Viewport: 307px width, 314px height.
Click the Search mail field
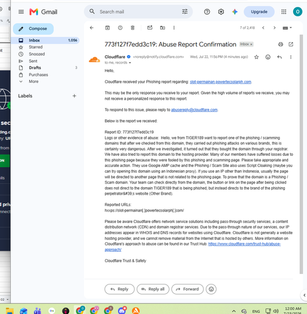(x=138, y=12)
